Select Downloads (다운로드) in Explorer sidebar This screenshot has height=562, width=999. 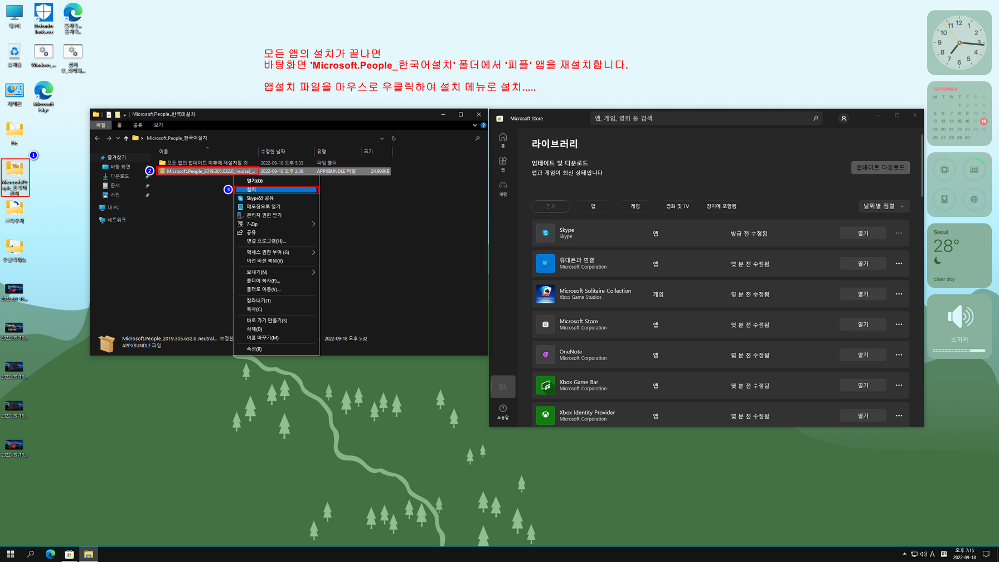tap(120, 176)
